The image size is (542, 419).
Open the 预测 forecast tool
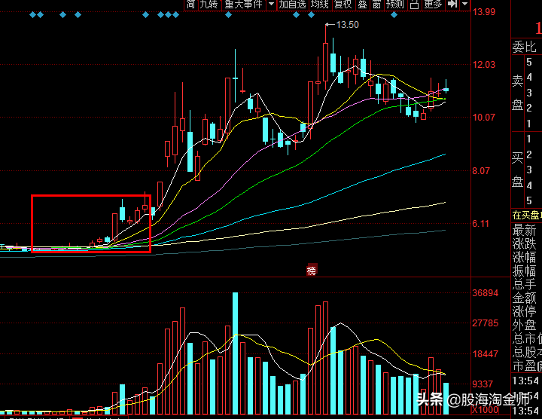click(394, 5)
